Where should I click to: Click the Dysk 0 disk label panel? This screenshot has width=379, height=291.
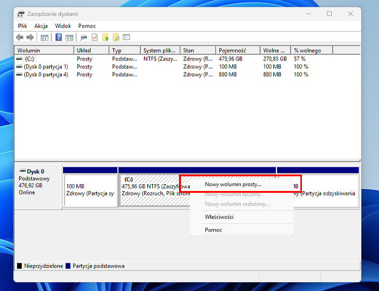38,187
